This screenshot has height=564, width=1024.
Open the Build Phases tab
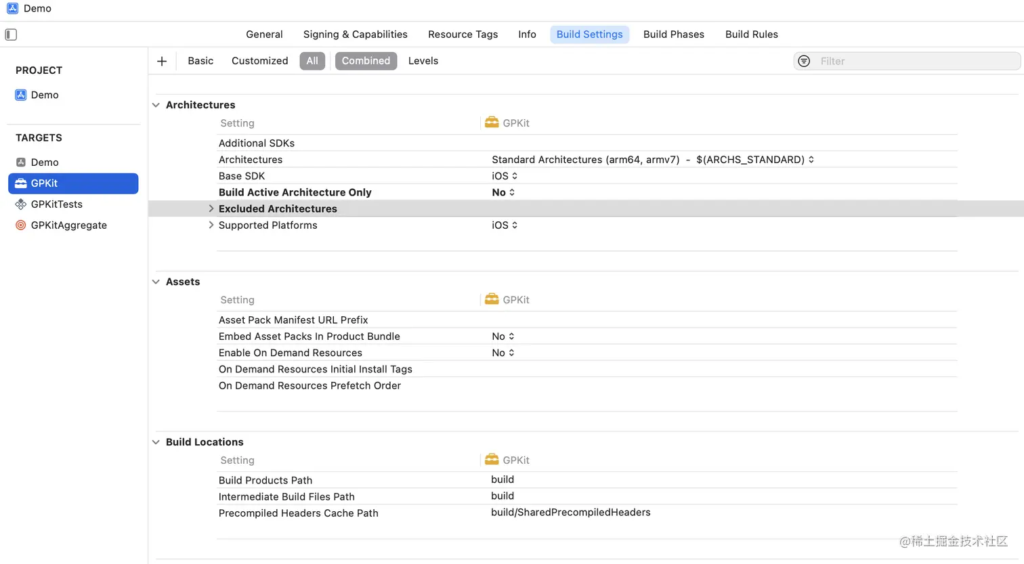click(x=674, y=35)
